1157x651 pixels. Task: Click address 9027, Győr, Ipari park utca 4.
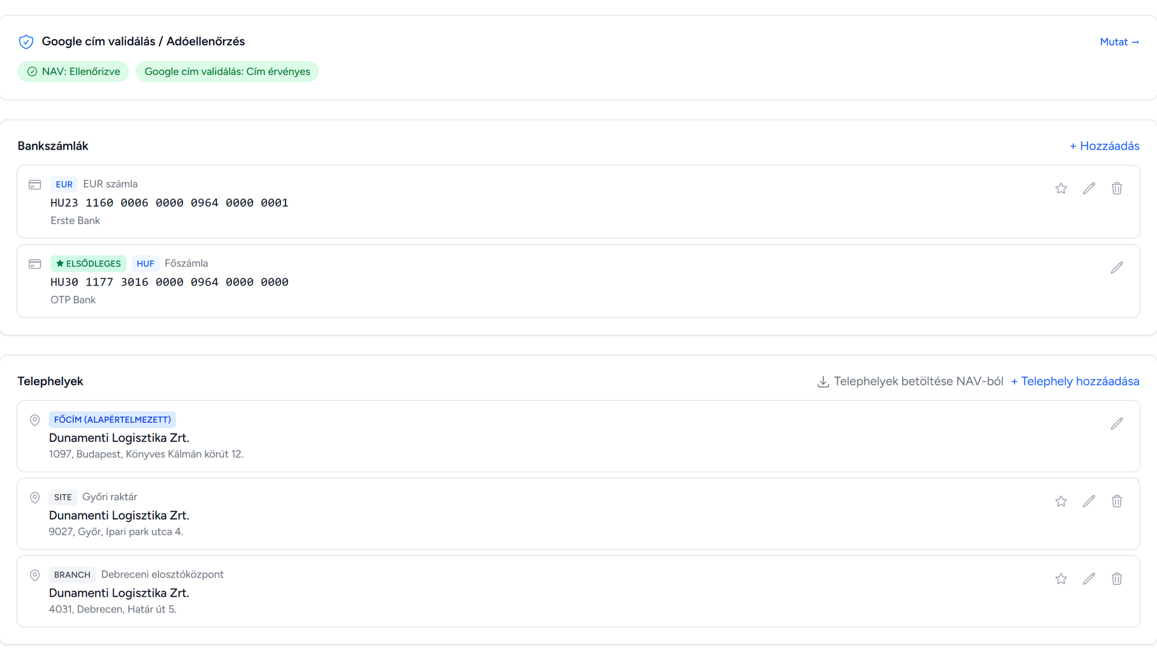(x=116, y=532)
